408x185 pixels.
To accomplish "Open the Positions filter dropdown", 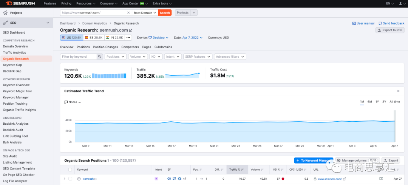I will tap(116, 57).
